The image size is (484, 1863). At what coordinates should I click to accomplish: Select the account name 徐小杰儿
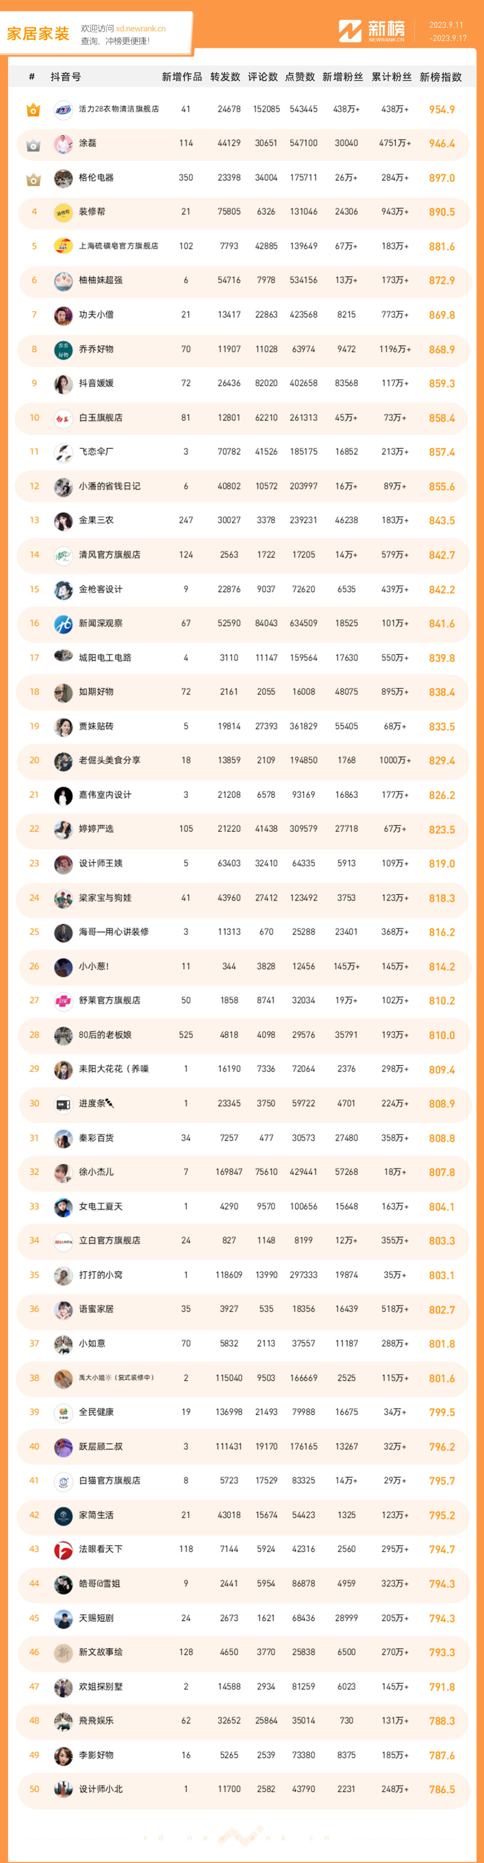(x=96, y=1172)
